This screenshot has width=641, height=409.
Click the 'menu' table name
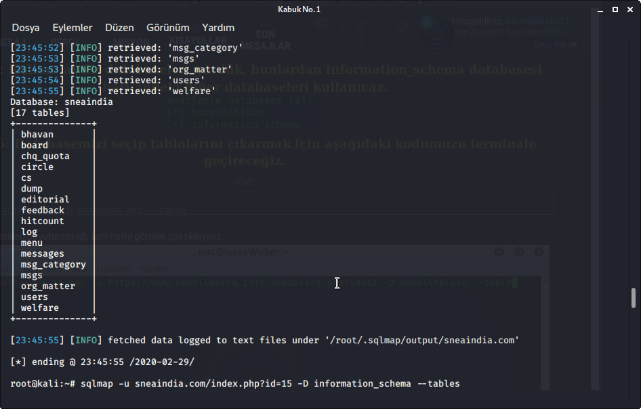[x=32, y=242]
